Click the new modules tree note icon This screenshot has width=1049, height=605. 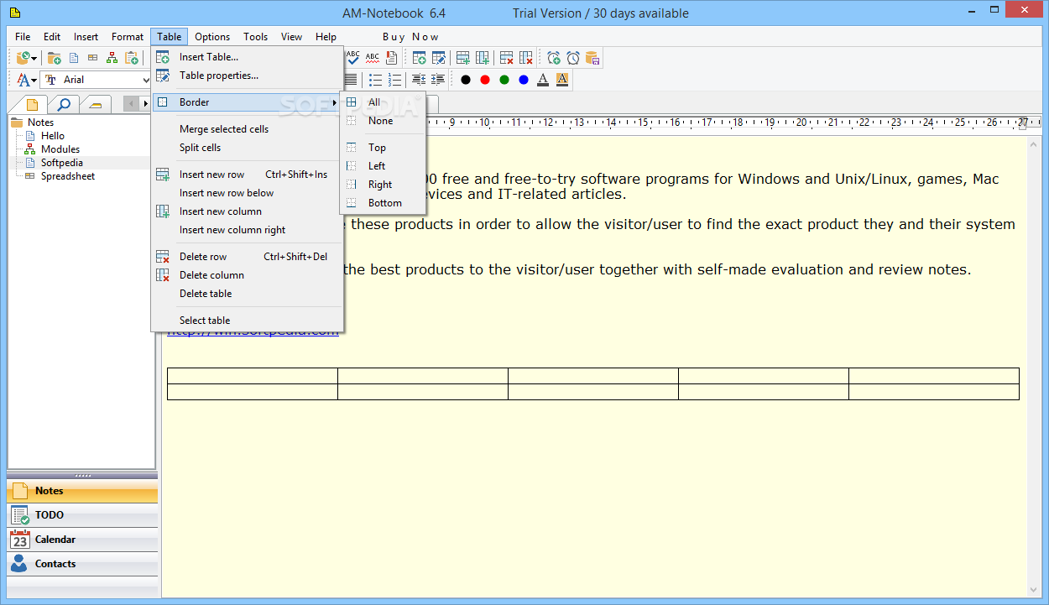(112, 58)
